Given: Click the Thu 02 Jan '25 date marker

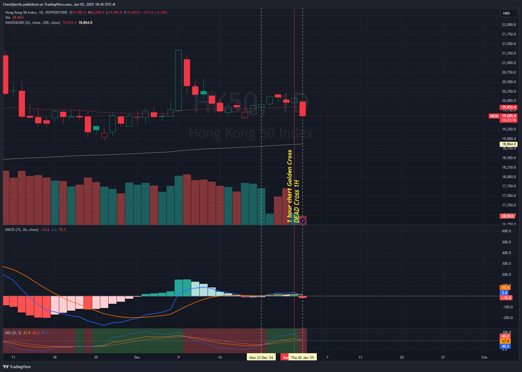Looking at the screenshot, I should click(x=302, y=357).
